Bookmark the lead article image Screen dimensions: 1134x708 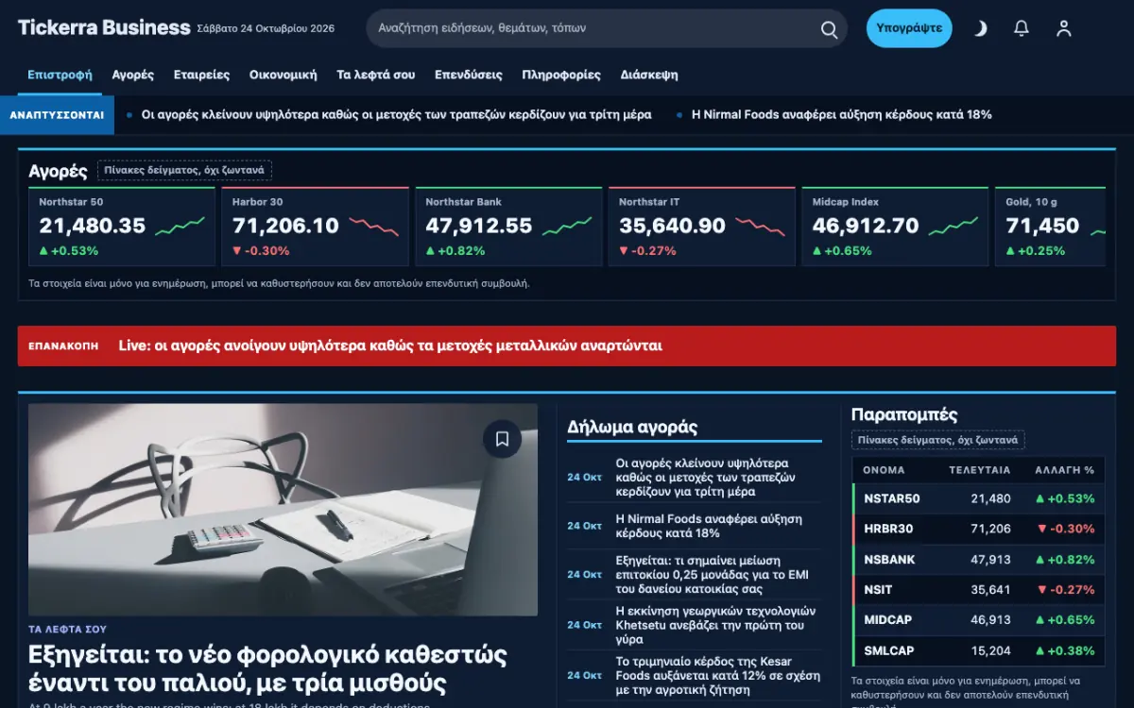click(x=502, y=439)
